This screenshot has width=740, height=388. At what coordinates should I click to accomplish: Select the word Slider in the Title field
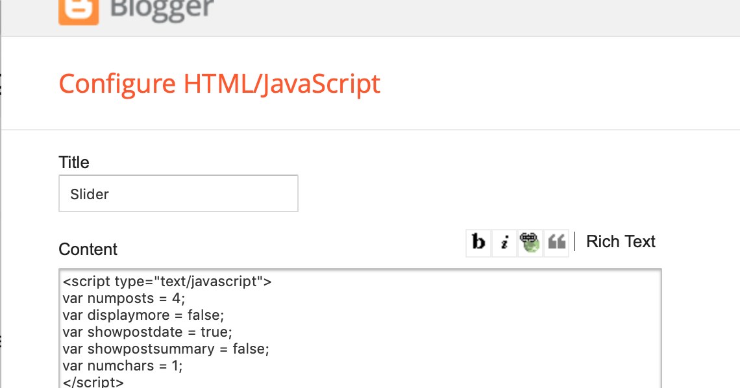point(89,193)
